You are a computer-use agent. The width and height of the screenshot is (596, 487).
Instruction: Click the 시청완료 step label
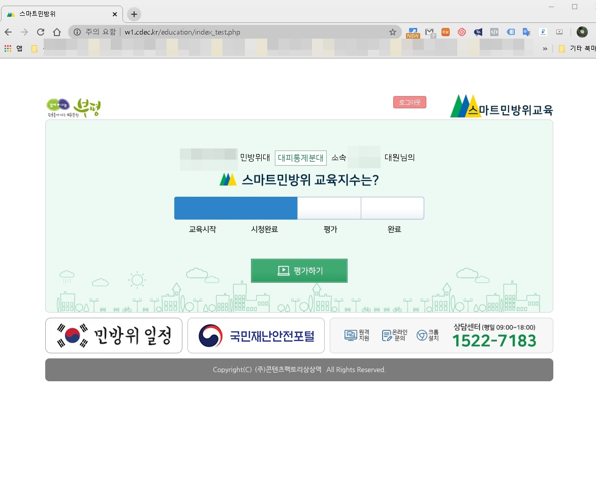coord(265,229)
